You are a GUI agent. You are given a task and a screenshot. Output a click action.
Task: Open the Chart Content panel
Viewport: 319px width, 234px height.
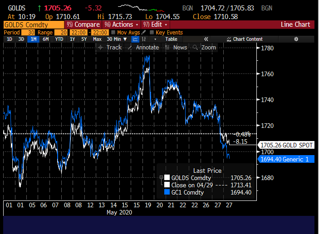click(x=245, y=39)
